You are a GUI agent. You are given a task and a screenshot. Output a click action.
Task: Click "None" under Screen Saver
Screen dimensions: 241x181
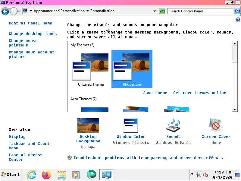pos(216,142)
